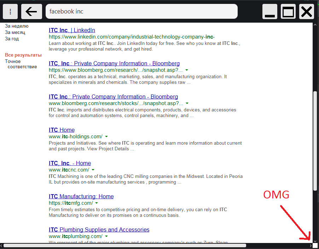Open 'ITC Inc.: Private Company Information - Bloomberg' link
This screenshot has width=319, height=249.
click(113, 97)
